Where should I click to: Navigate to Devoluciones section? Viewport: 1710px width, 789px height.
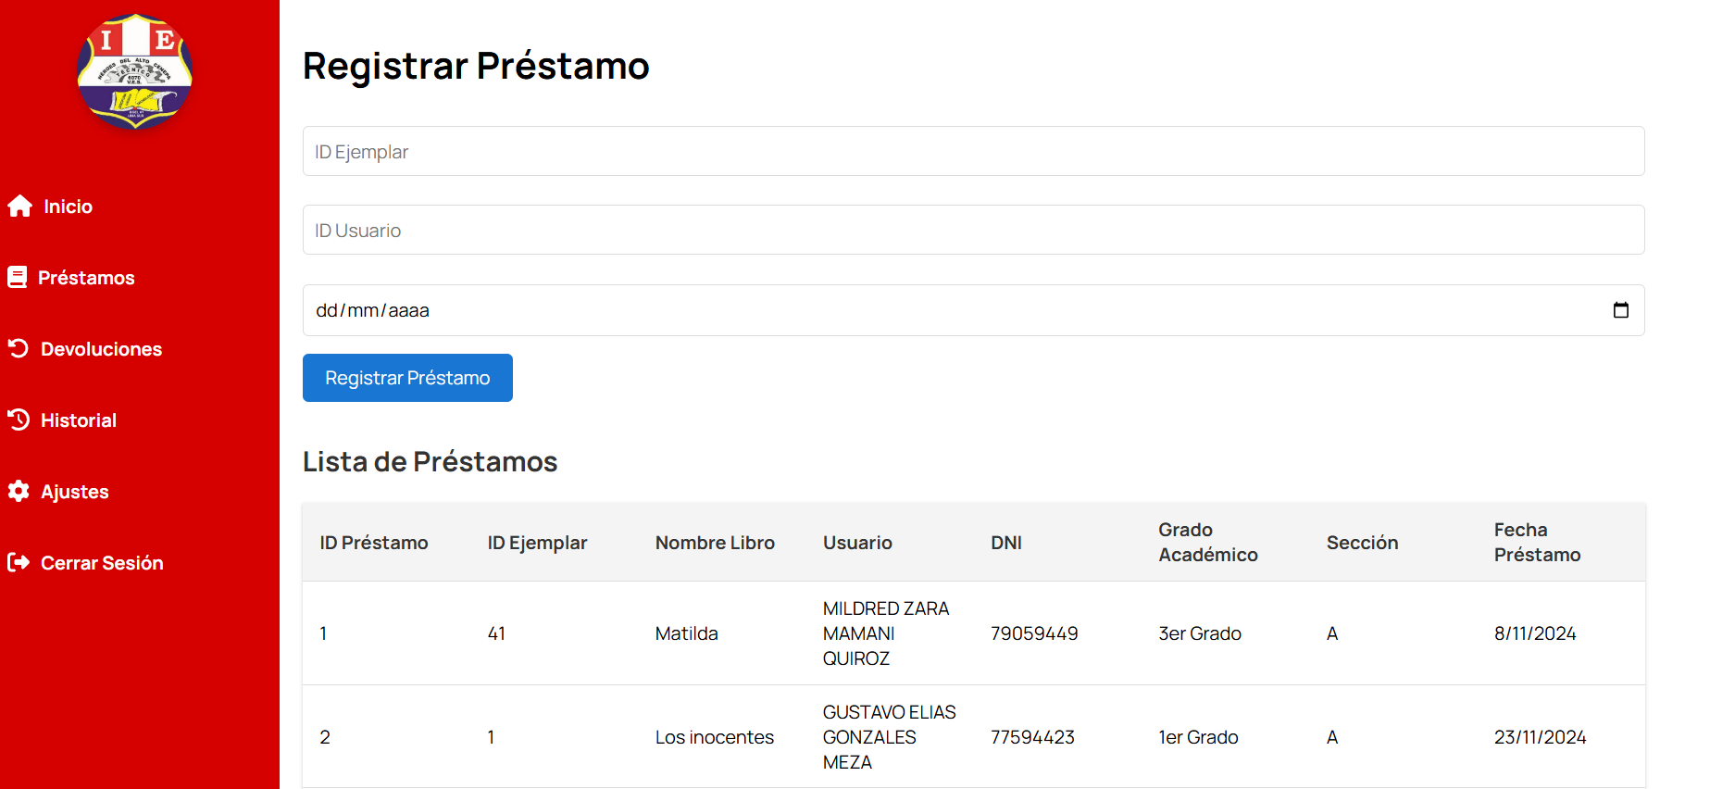click(101, 349)
